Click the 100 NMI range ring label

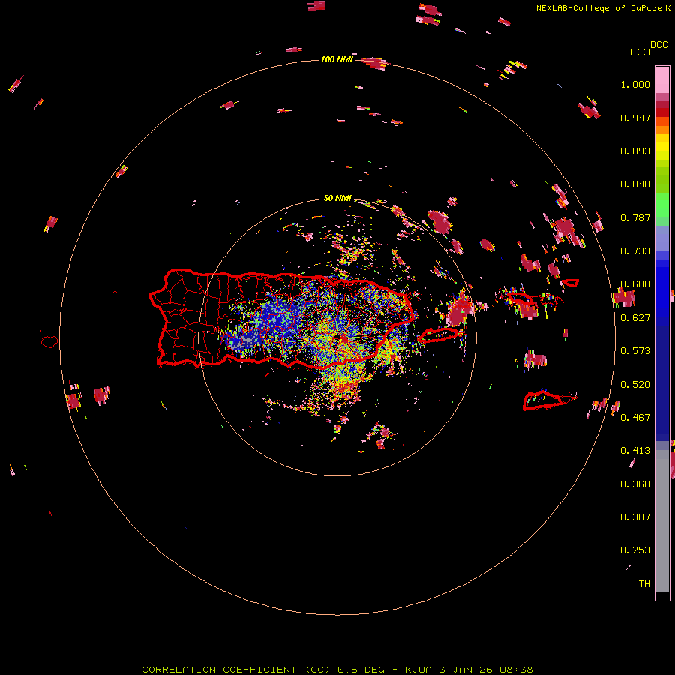coord(337,59)
